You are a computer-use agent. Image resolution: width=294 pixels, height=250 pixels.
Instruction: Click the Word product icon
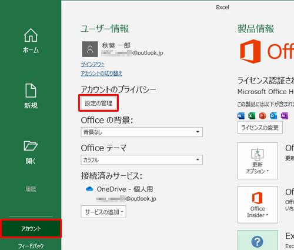241,116
